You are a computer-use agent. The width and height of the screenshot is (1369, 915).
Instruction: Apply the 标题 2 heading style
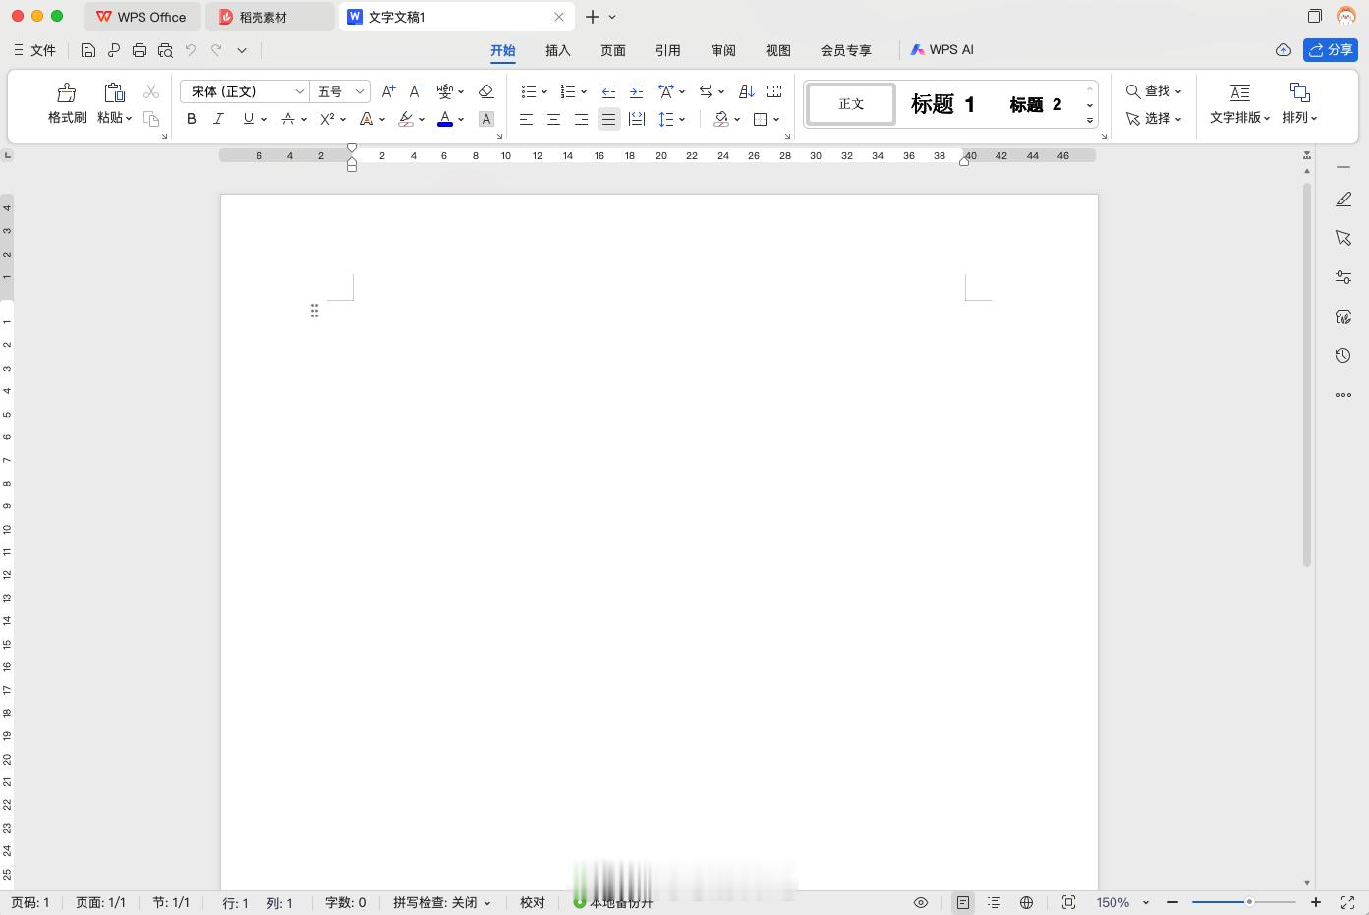click(x=1036, y=104)
